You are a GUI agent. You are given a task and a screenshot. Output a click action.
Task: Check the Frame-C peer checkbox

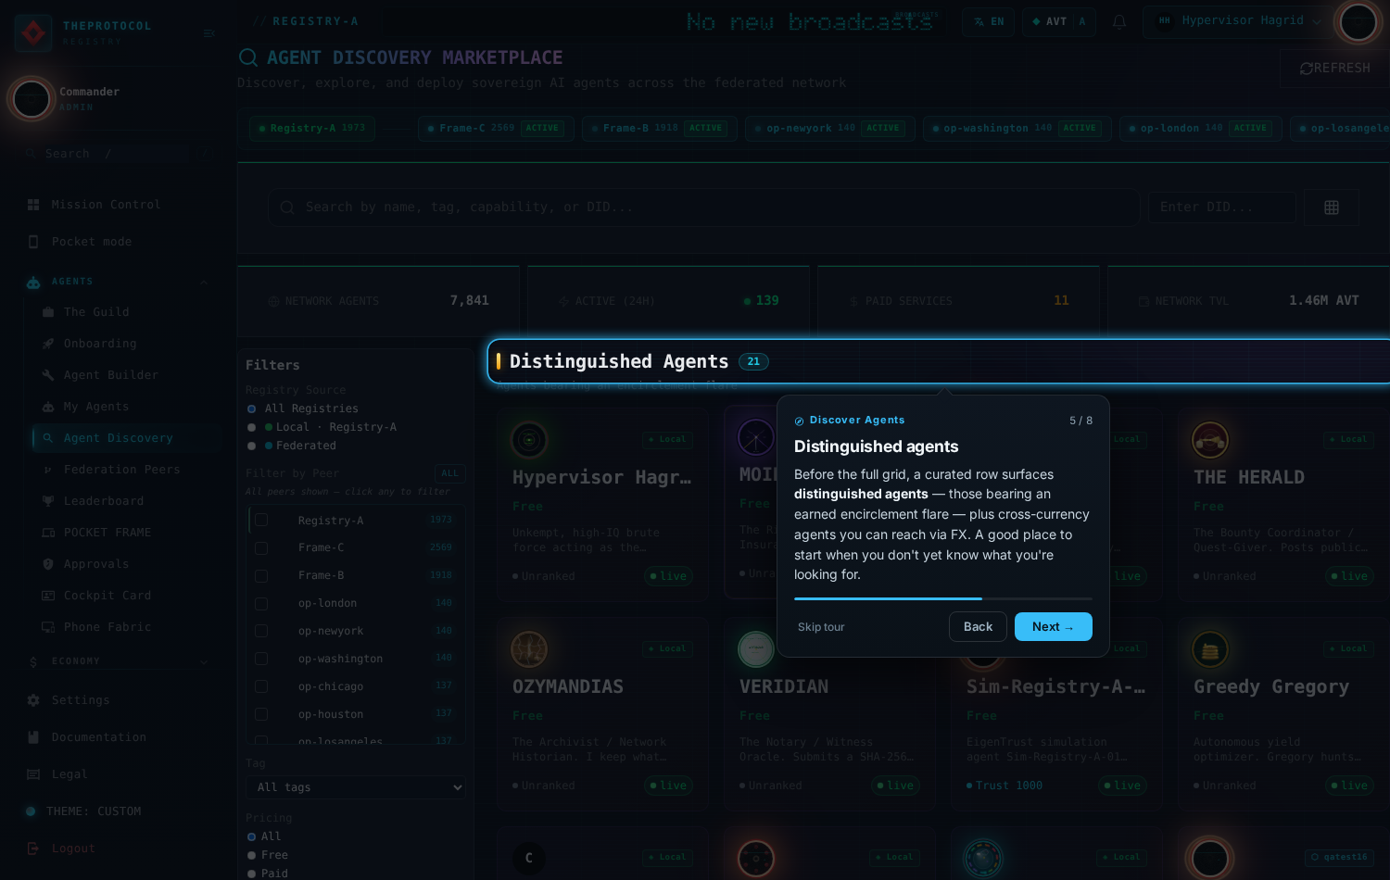(x=261, y=548)
